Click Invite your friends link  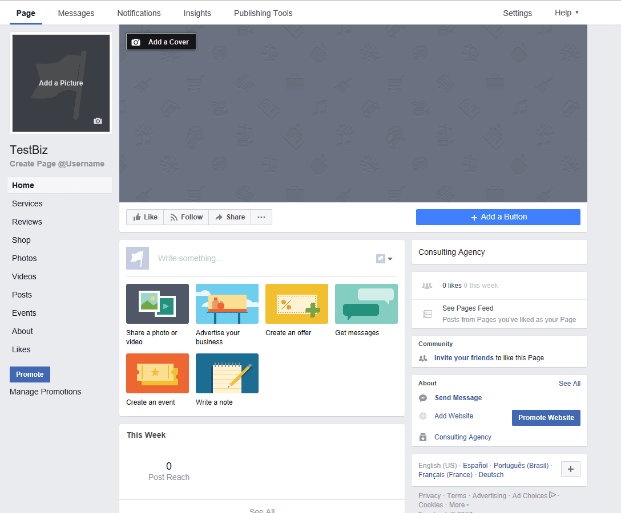click(463, 358)
